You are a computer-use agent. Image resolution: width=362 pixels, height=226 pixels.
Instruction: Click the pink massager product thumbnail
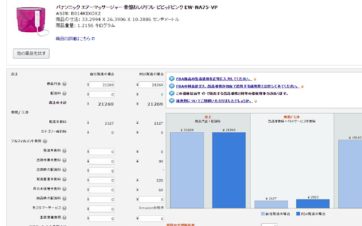(x=30, y=17)
